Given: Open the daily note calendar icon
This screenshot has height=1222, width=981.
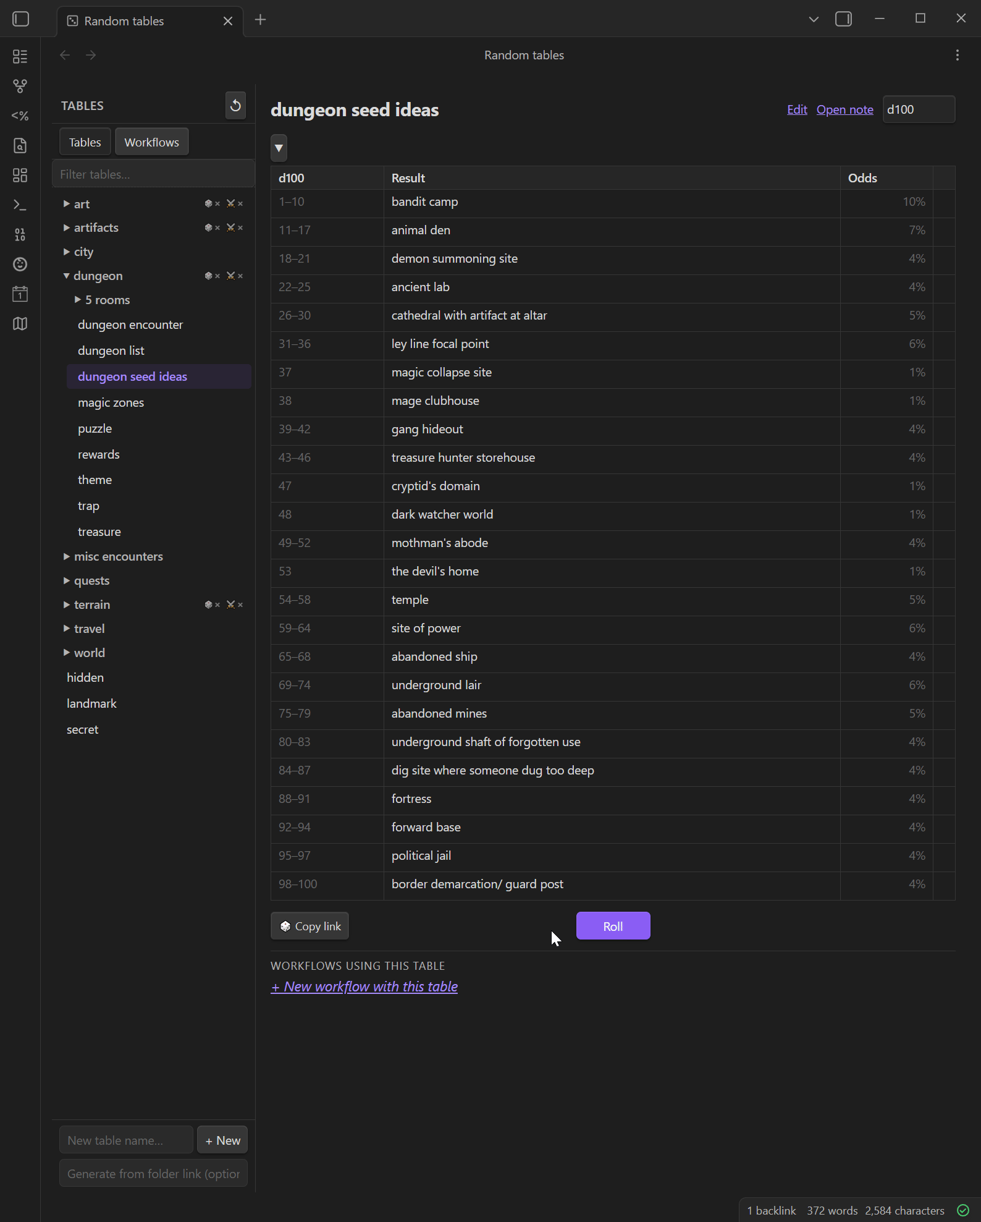Looking at the screenshot, I should coord(20,294).
